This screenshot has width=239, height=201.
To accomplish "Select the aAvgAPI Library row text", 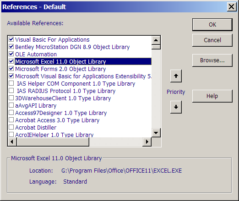I will pyautogui.click(x=36, y=106).
